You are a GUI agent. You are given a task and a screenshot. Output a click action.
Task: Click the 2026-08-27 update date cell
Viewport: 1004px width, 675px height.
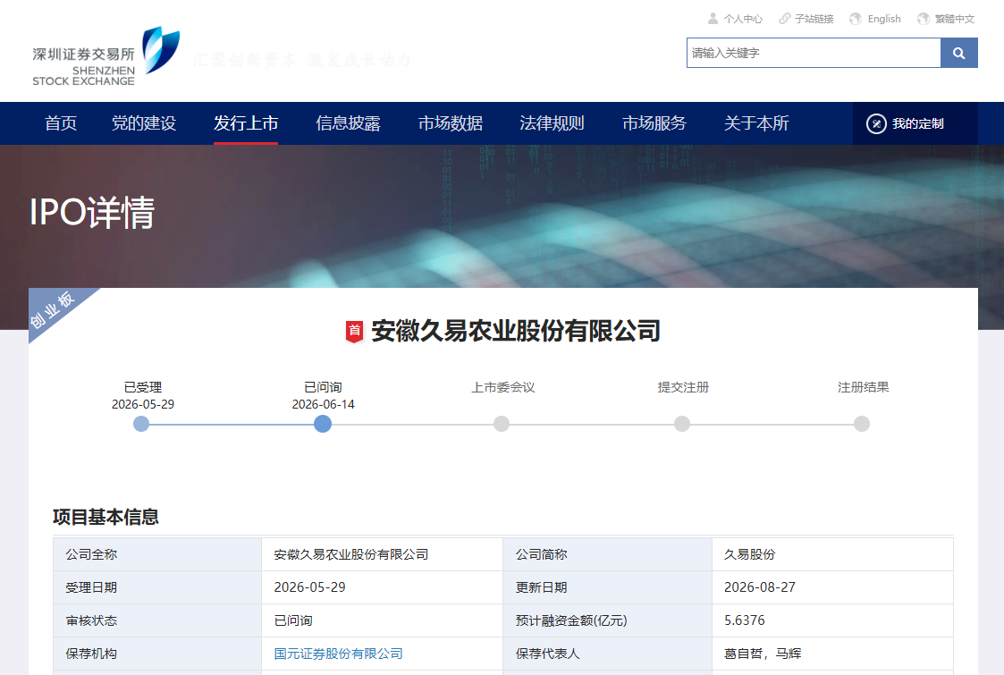coord(832,587)
